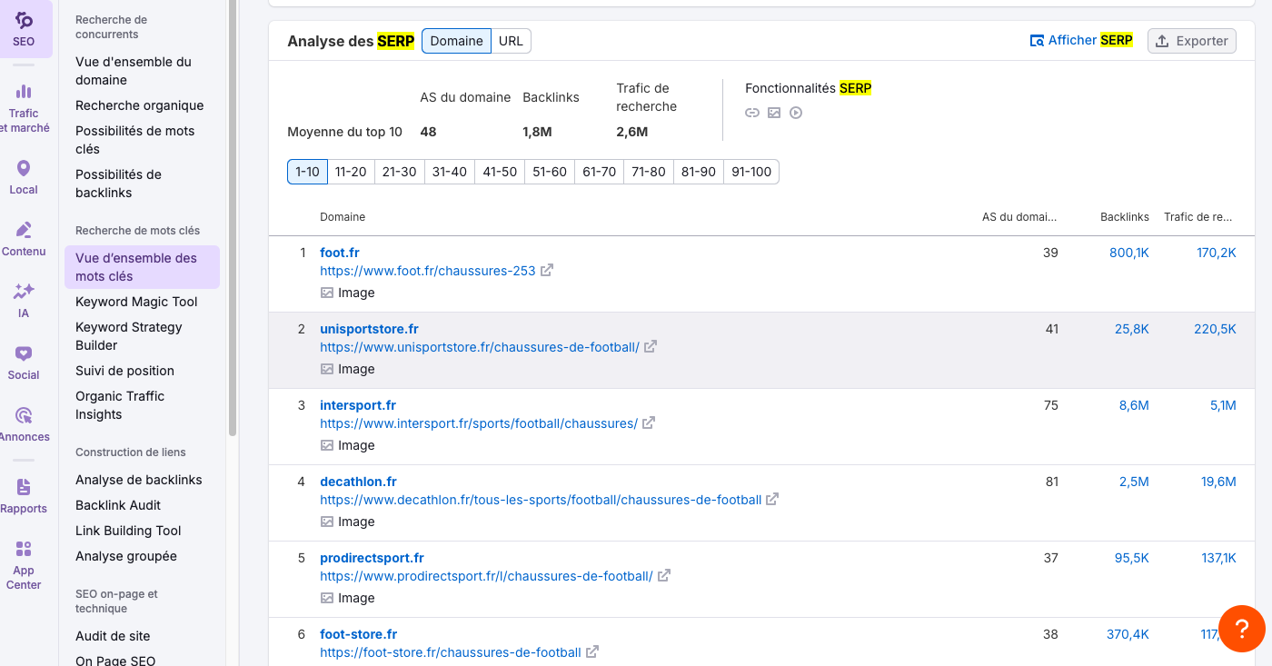Click the decathlon.fr domain link
1272x666 pixels.
[x=358, y=482]
